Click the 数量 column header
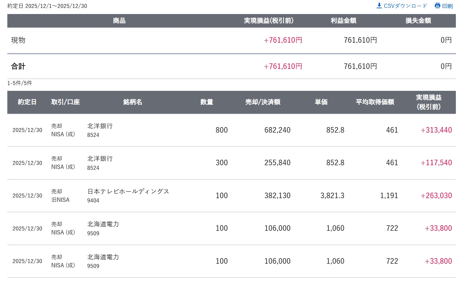The image size is (476, 285). pyautogui.click(x=207, y=102)
